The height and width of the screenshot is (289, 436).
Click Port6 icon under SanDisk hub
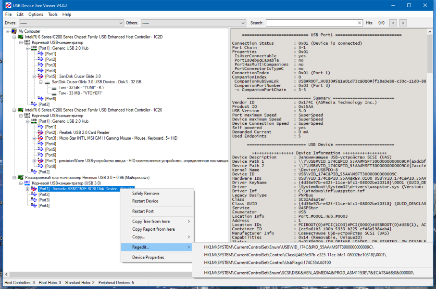point(40,99)
